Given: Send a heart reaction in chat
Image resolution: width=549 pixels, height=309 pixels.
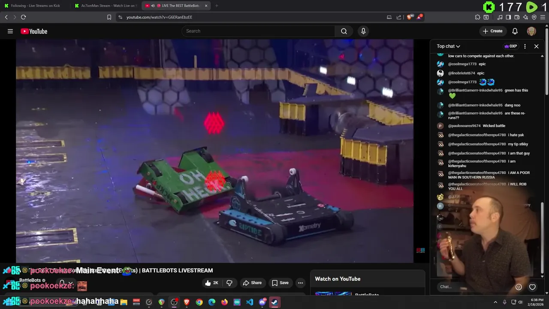Looking at the screenshot, I should tap(532, 287).
